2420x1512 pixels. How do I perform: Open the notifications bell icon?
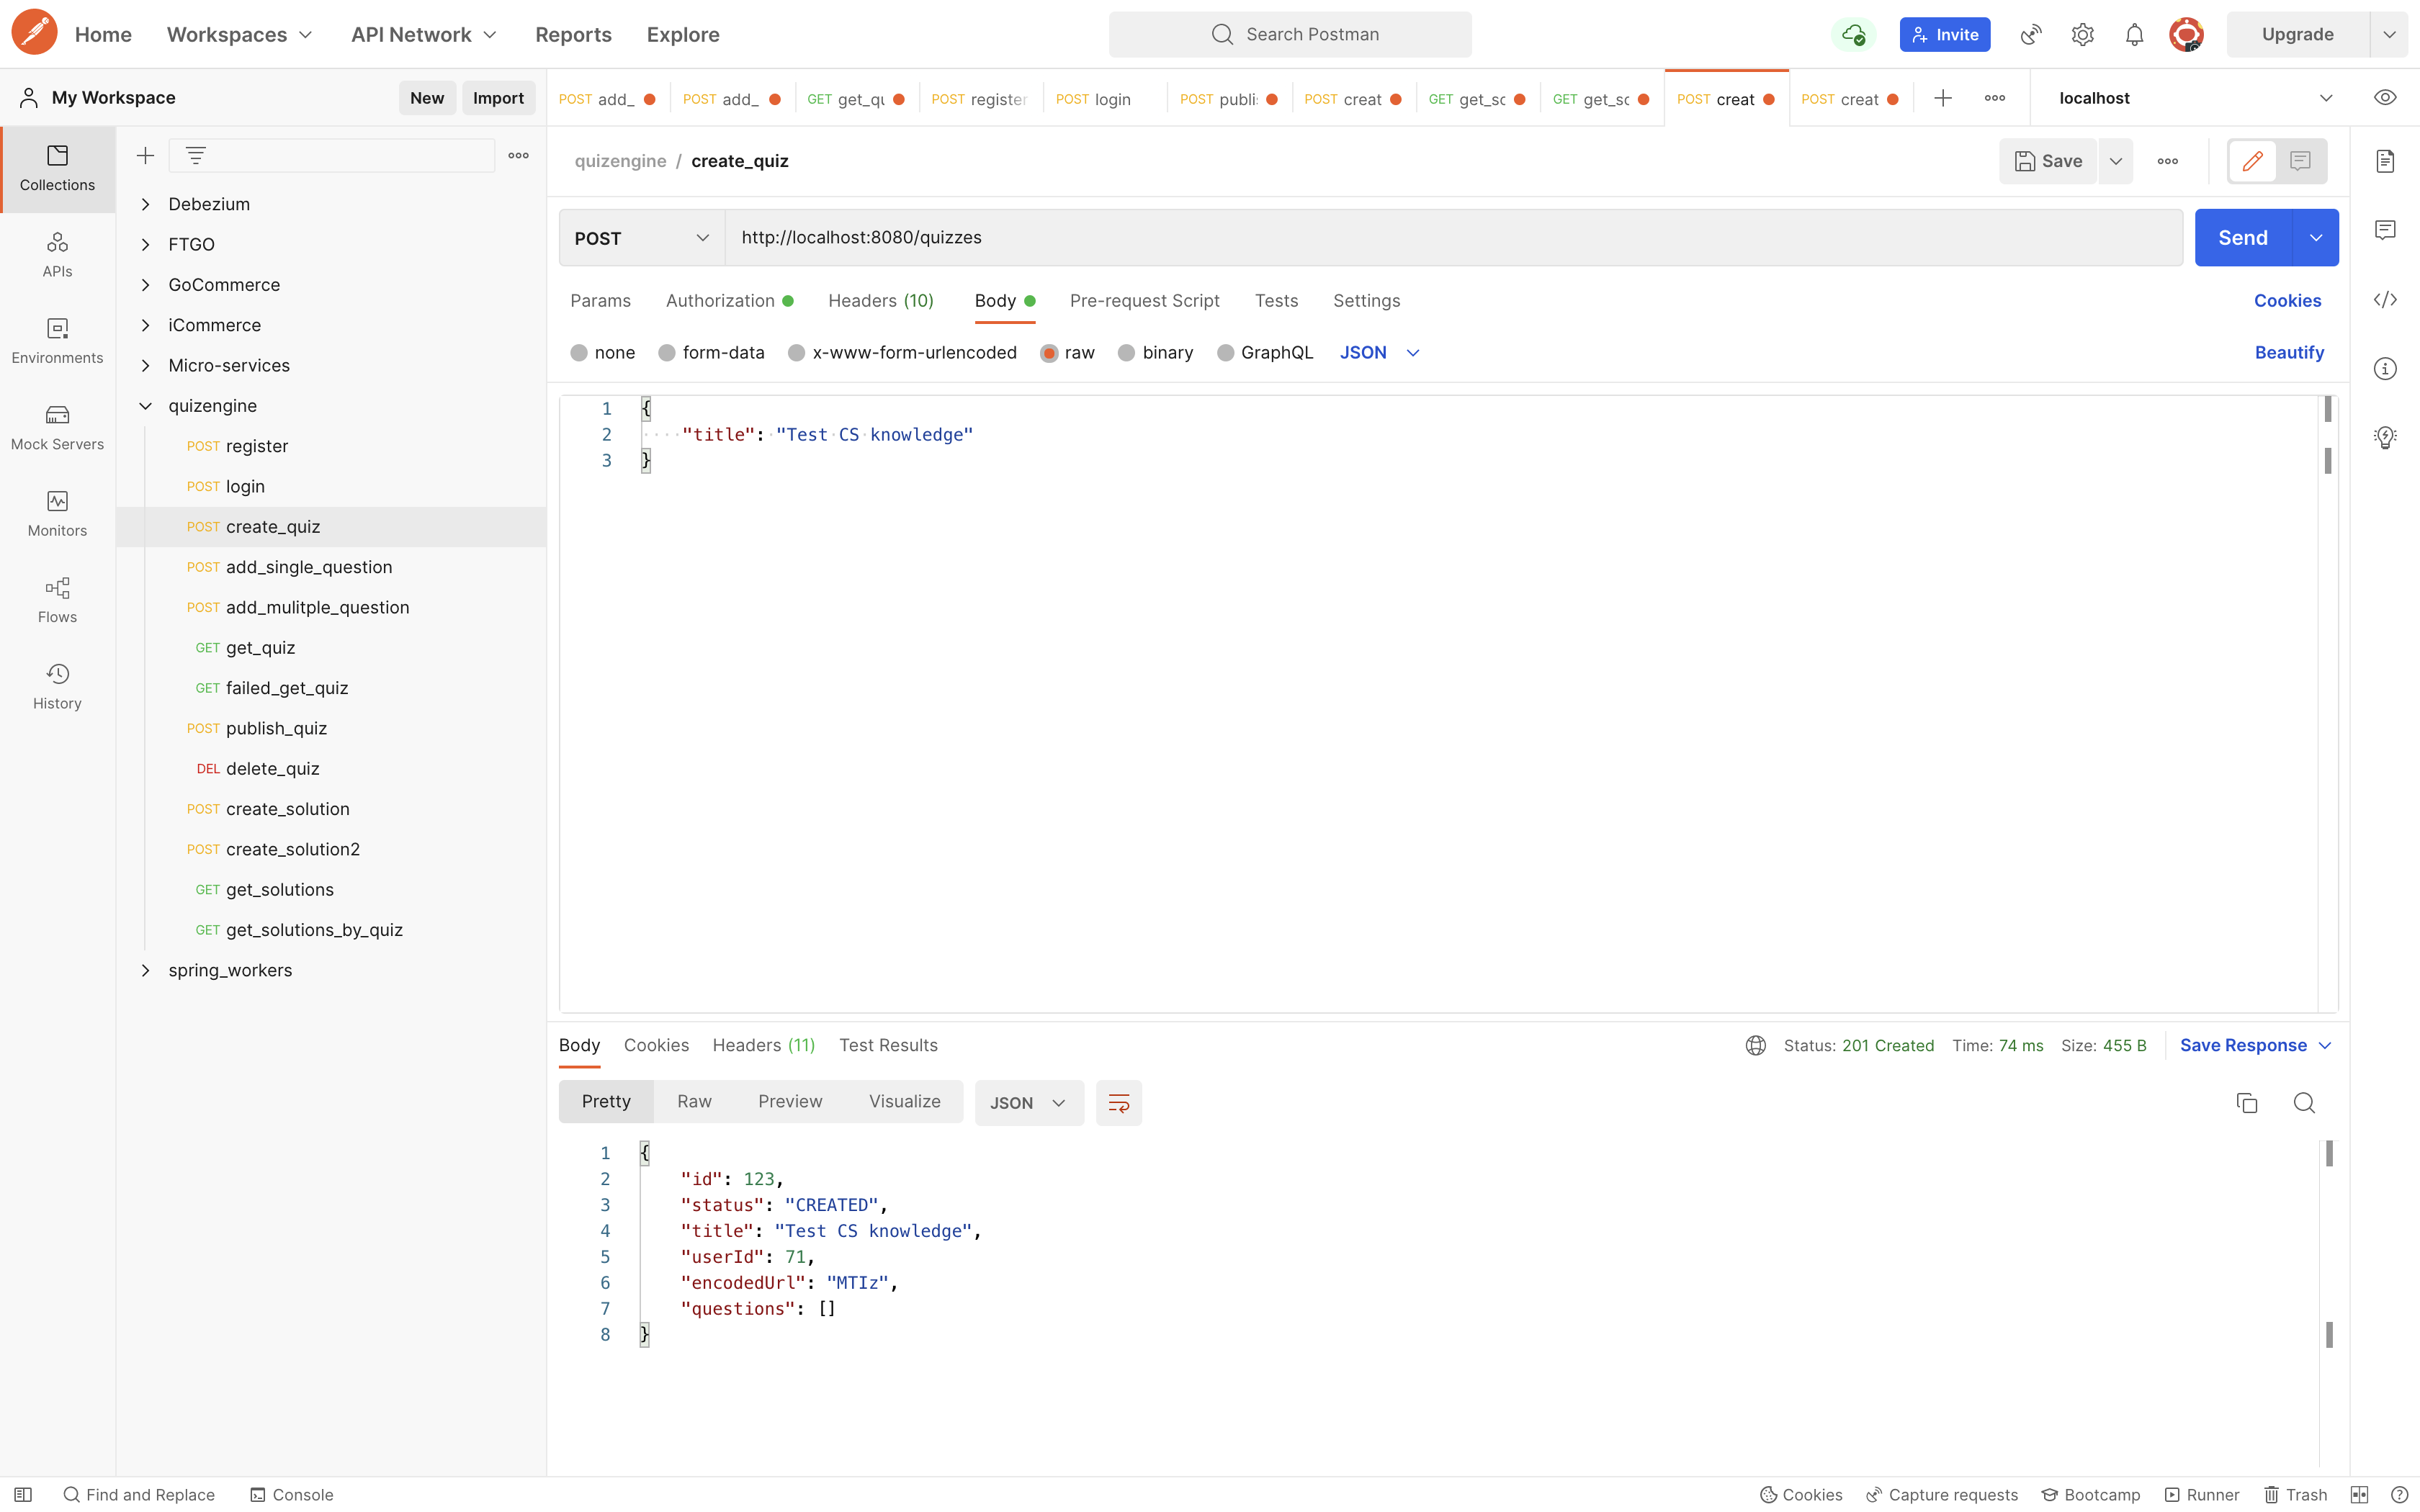click(2134, 35)
